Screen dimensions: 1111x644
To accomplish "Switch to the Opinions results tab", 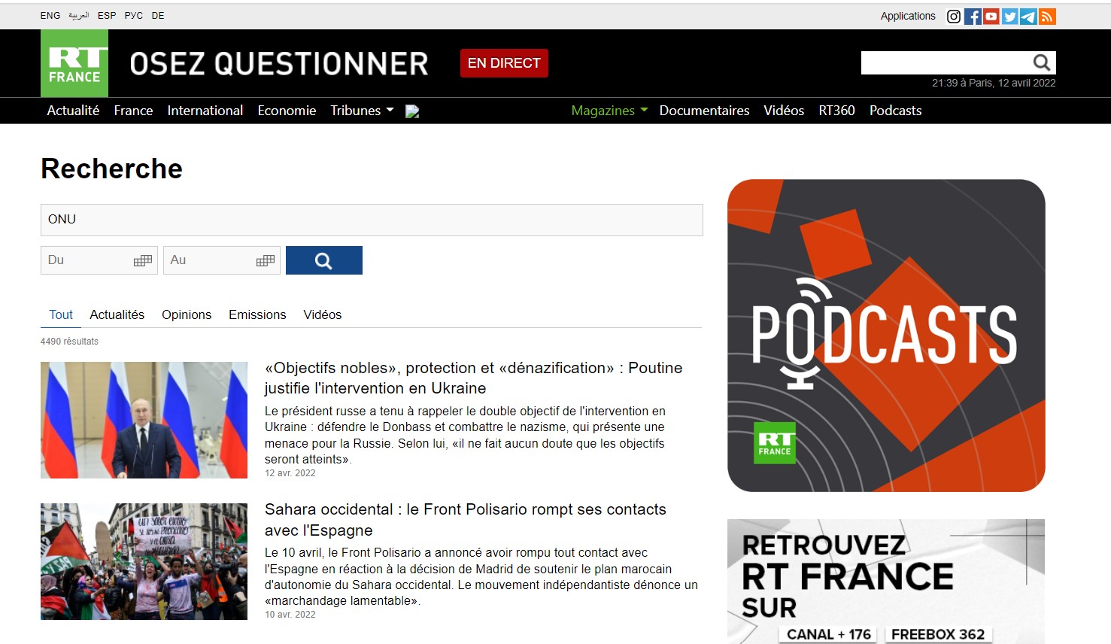I will [187, 314].
